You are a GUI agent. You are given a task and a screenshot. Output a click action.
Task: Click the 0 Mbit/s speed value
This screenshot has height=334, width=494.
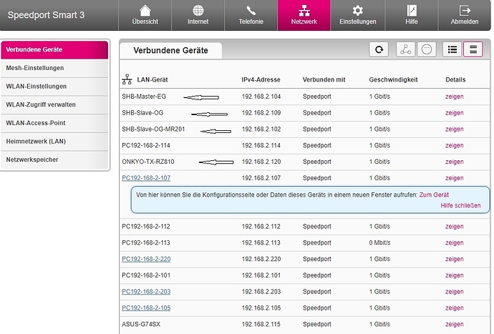point(379,243)
